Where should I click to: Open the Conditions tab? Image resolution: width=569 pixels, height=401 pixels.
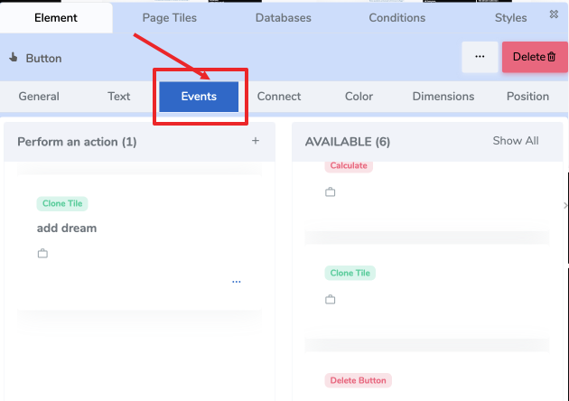[x=397, y=18]
